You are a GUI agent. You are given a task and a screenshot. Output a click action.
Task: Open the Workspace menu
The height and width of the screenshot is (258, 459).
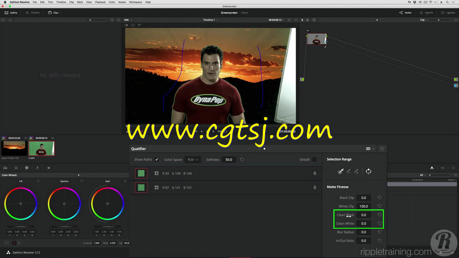135,2
